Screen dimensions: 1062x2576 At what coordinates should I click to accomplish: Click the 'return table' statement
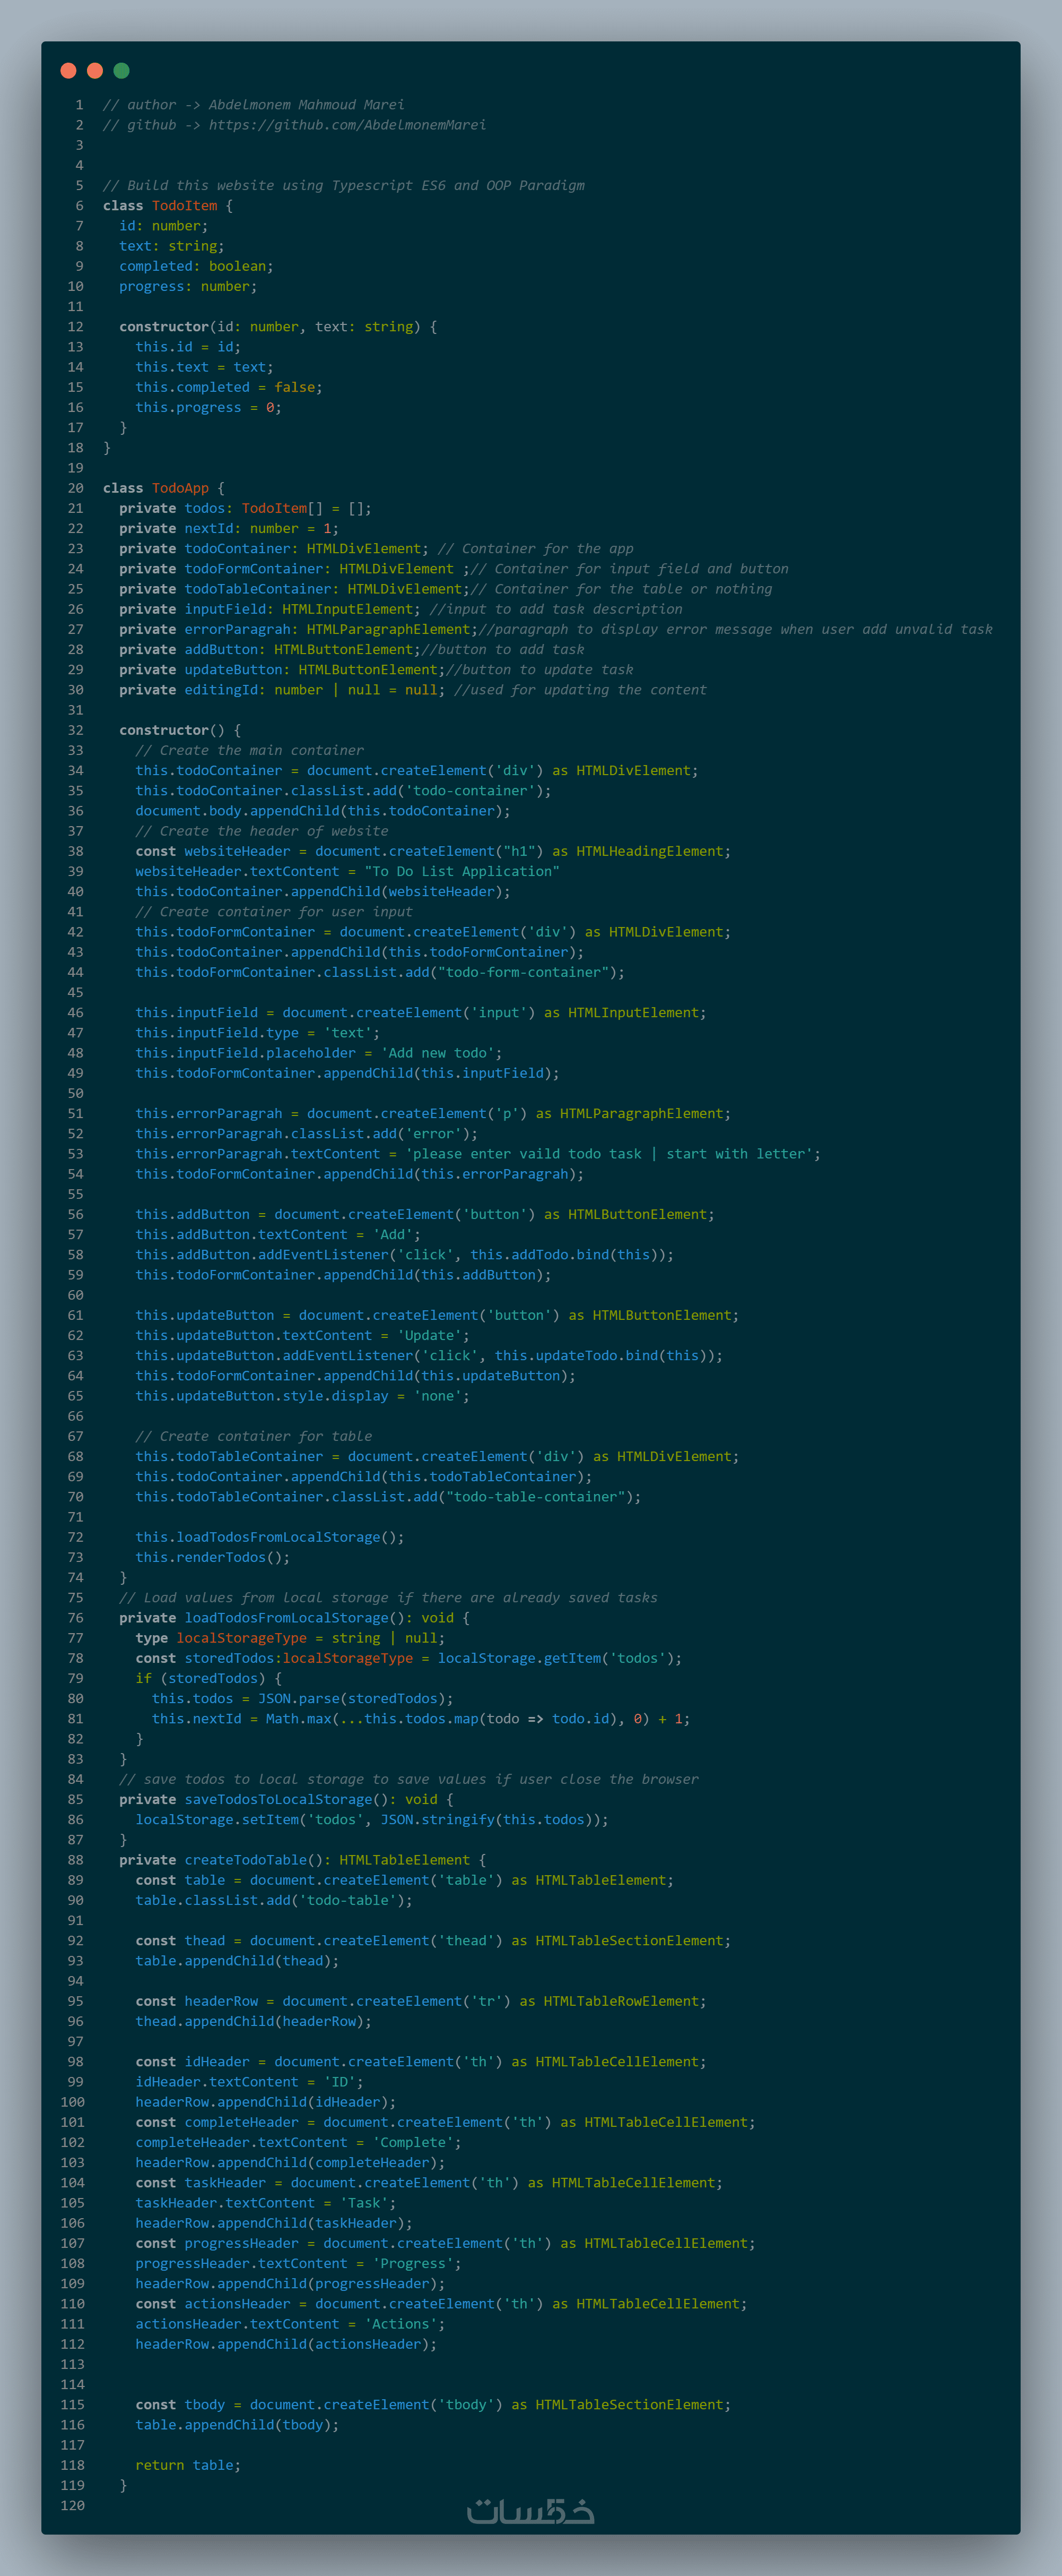click(x=188, y=2465)
